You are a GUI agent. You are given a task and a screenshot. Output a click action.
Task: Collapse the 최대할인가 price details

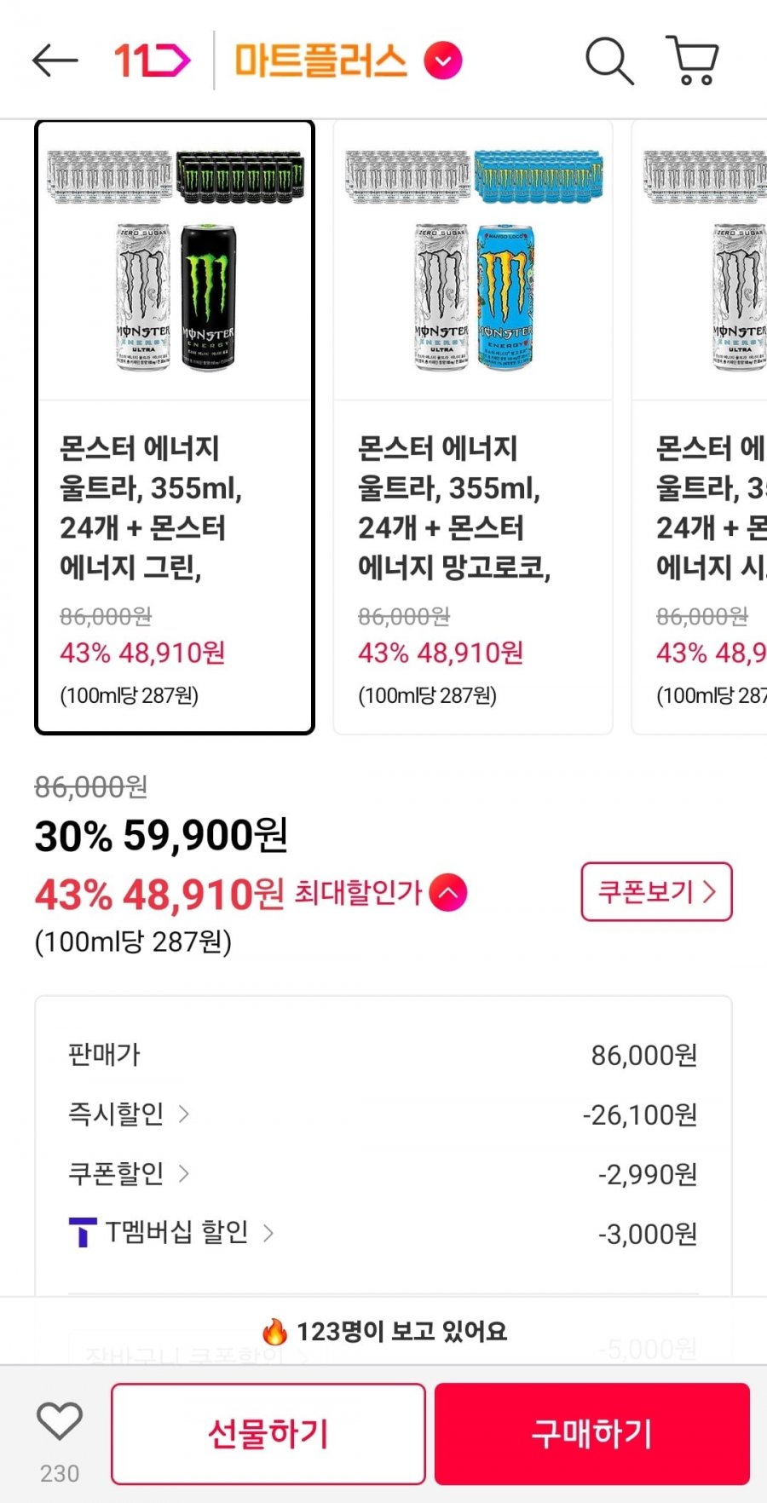tap(448, 893)
